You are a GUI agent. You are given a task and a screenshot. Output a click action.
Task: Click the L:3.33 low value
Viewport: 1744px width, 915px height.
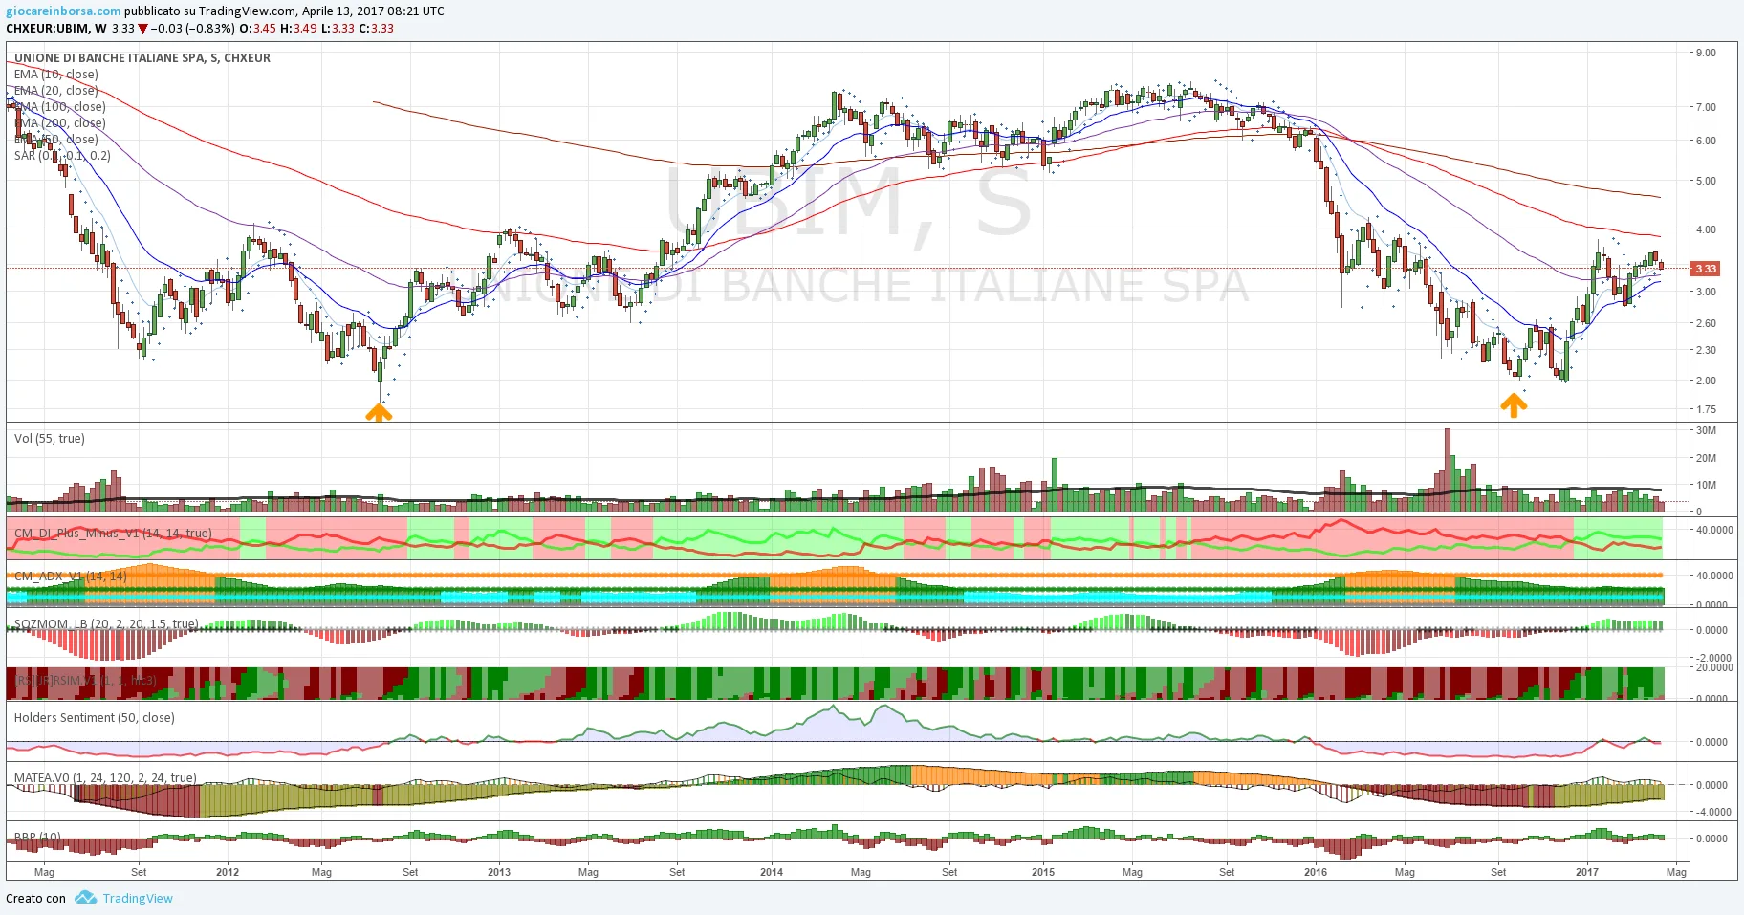pos(338,28)
